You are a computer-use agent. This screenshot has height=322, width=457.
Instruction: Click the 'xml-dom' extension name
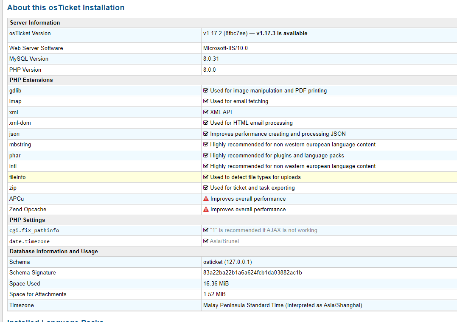coord(20,123)
